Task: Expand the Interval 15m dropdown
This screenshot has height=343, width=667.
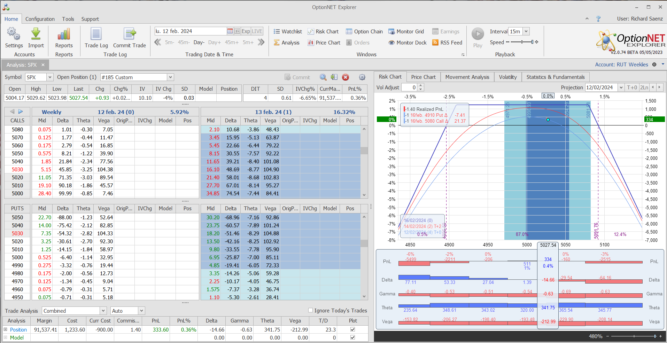Action: (x=526, y=31)
